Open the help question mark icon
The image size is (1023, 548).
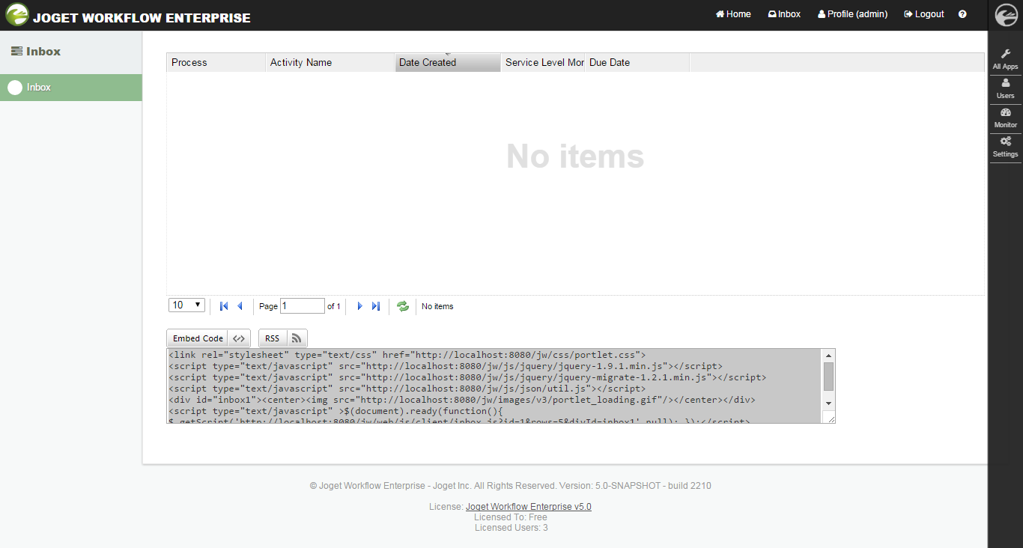[962, 14]
